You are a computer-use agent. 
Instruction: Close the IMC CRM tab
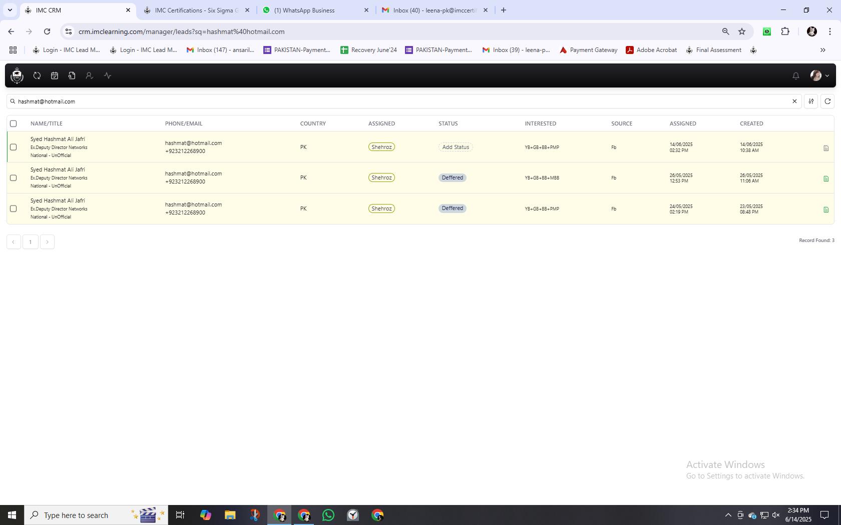point(128,10)
